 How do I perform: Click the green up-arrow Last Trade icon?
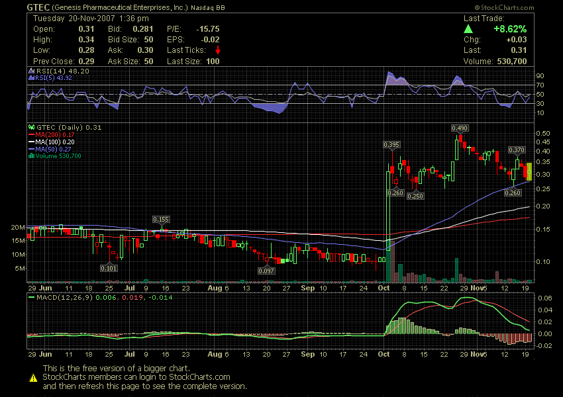(x=468, y=29)
